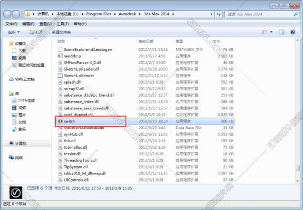303x210 pixels.
Task: Click the SketchUpReader application icon
Action: click(x=60, y=75)
